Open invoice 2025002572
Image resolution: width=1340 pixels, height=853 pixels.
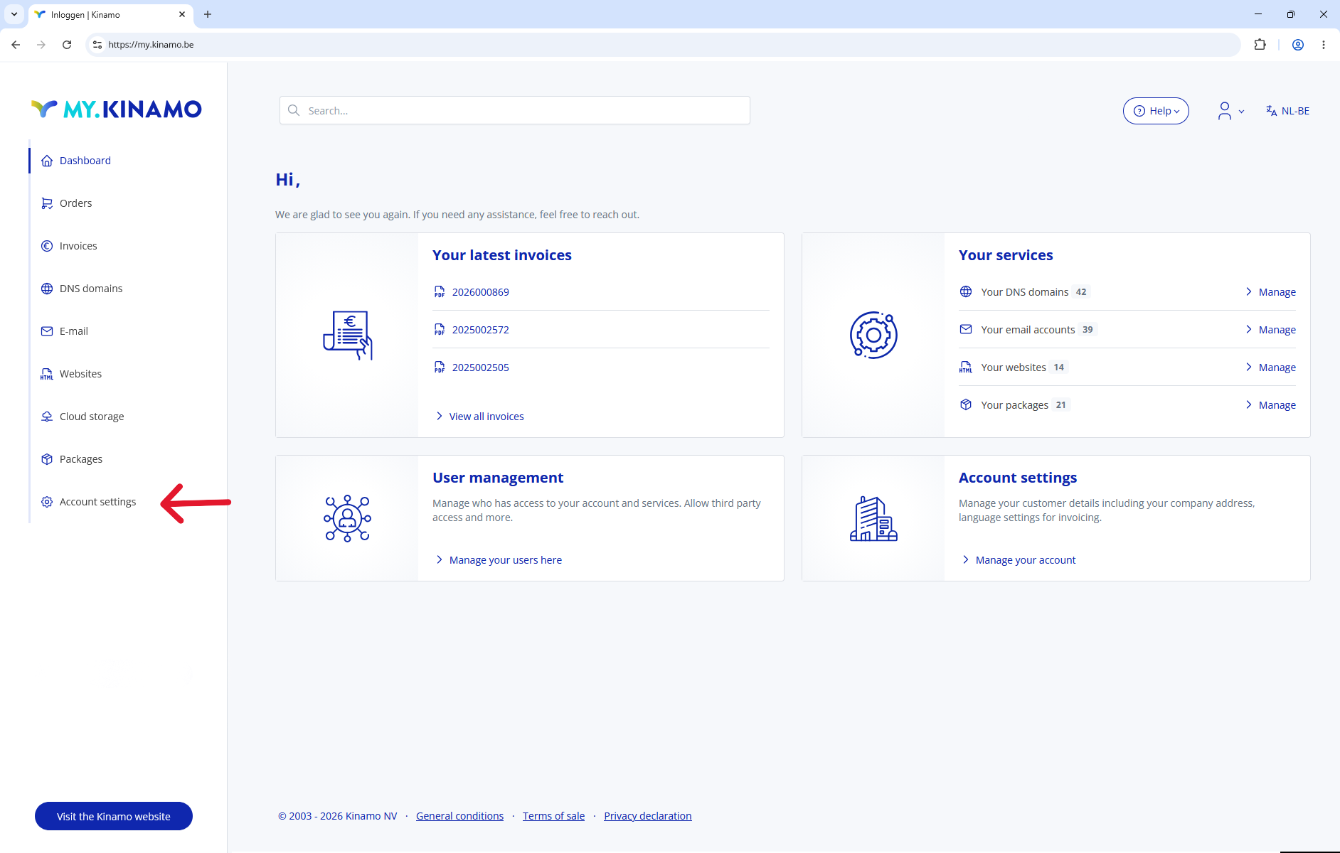coord(481,330)
